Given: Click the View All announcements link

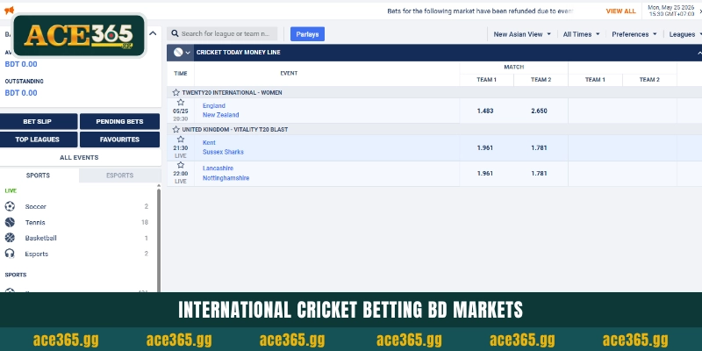Looking at the screenshot, I should (x=620, y=11).
